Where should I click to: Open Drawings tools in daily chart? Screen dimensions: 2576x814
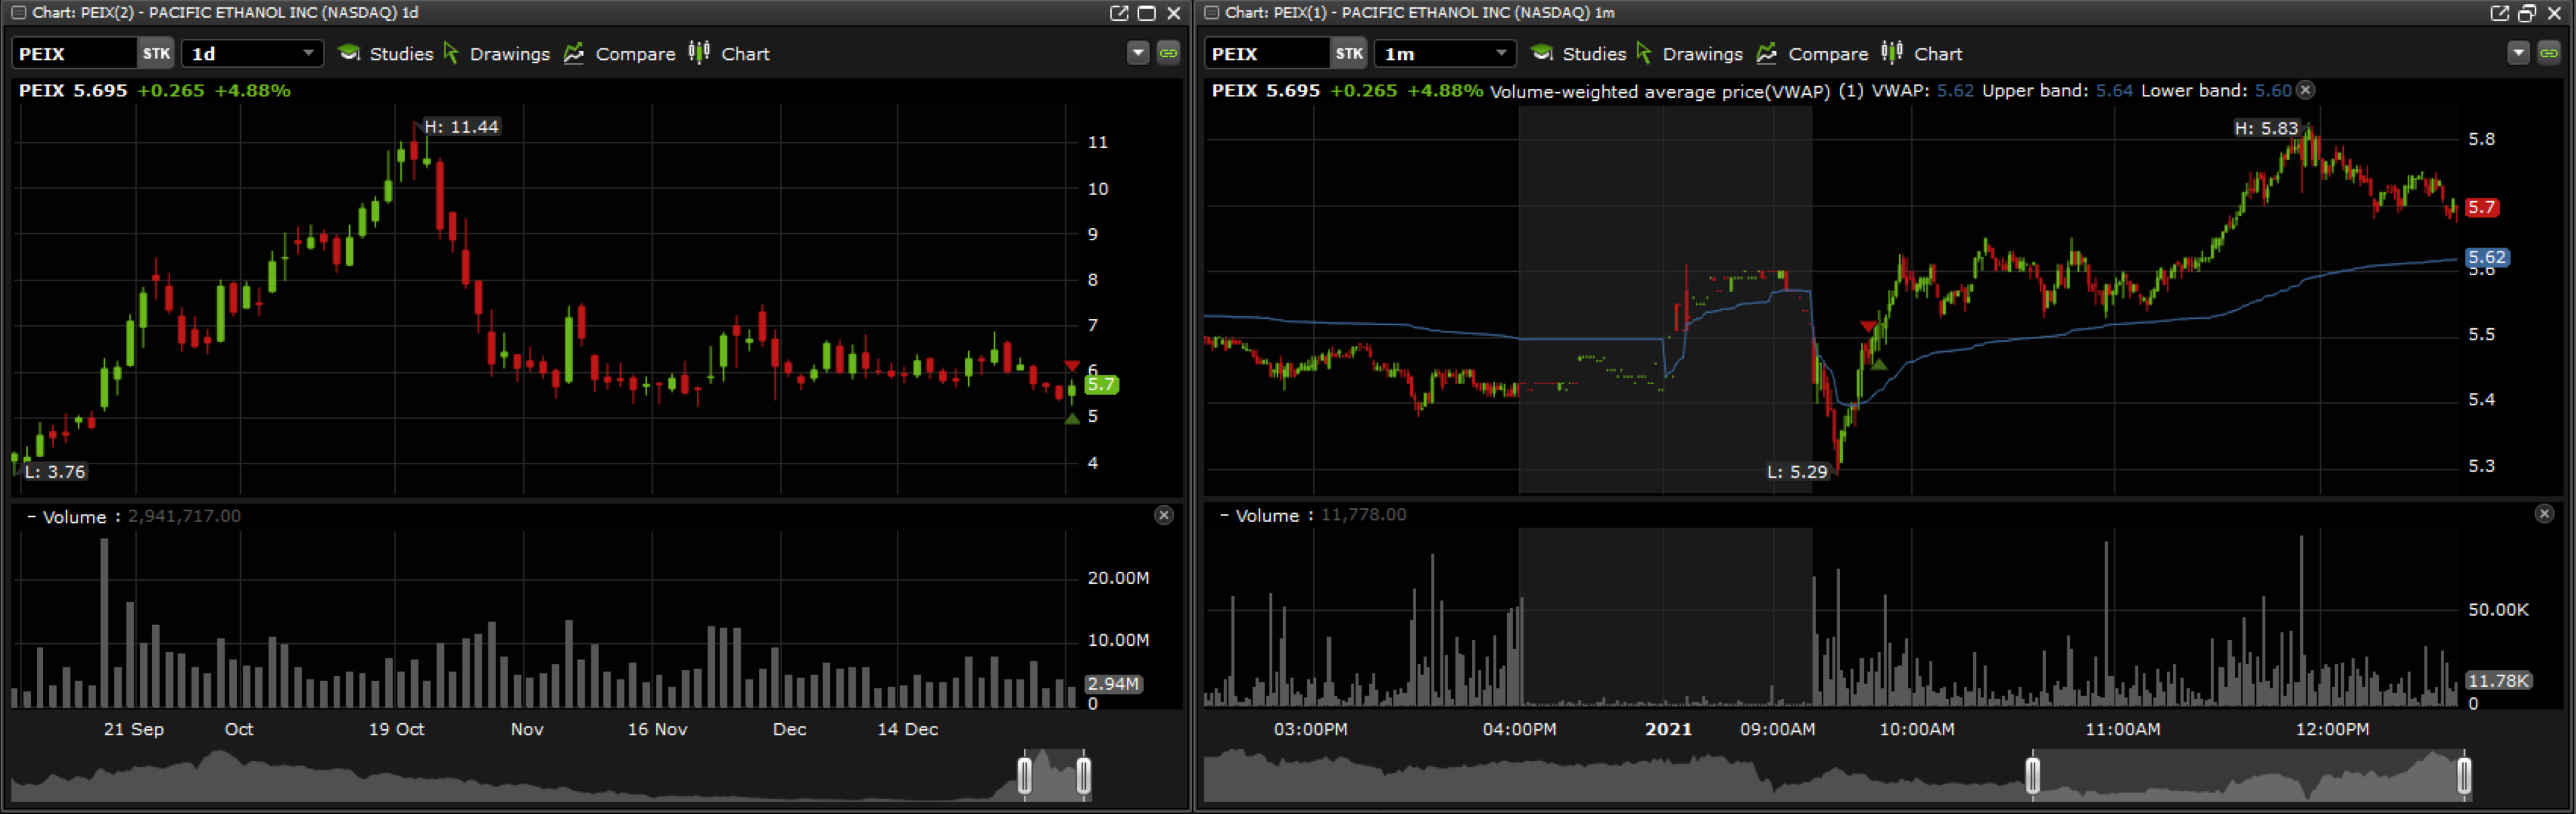coord(497,54)
